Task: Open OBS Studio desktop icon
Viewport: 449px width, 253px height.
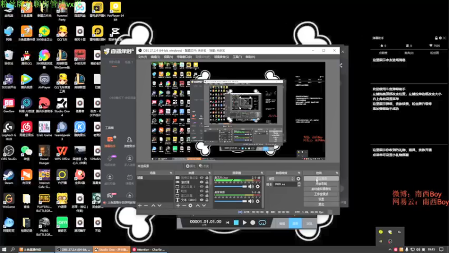Action: (8, 152)
